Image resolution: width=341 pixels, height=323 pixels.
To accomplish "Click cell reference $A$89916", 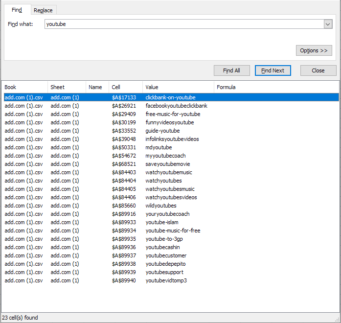I will tap(124, 214).
